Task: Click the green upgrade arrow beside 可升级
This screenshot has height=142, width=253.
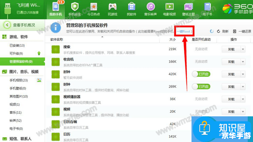Action: click(39, 53)
